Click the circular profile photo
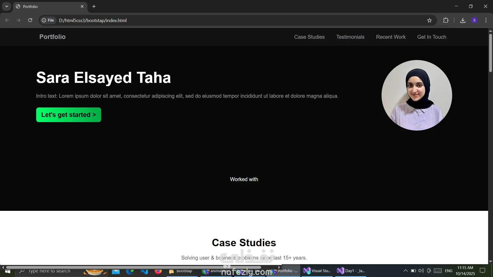The image size is (493, 277). [416, 95]
